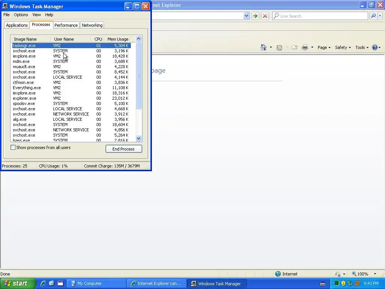Open the Safety dropdown menu
Viewport: 385px width, 289px height.
pyautogui.click(x=343, y=47)
